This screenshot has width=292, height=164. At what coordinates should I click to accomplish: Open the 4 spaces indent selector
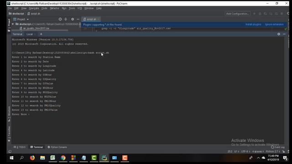coord(258,152)
